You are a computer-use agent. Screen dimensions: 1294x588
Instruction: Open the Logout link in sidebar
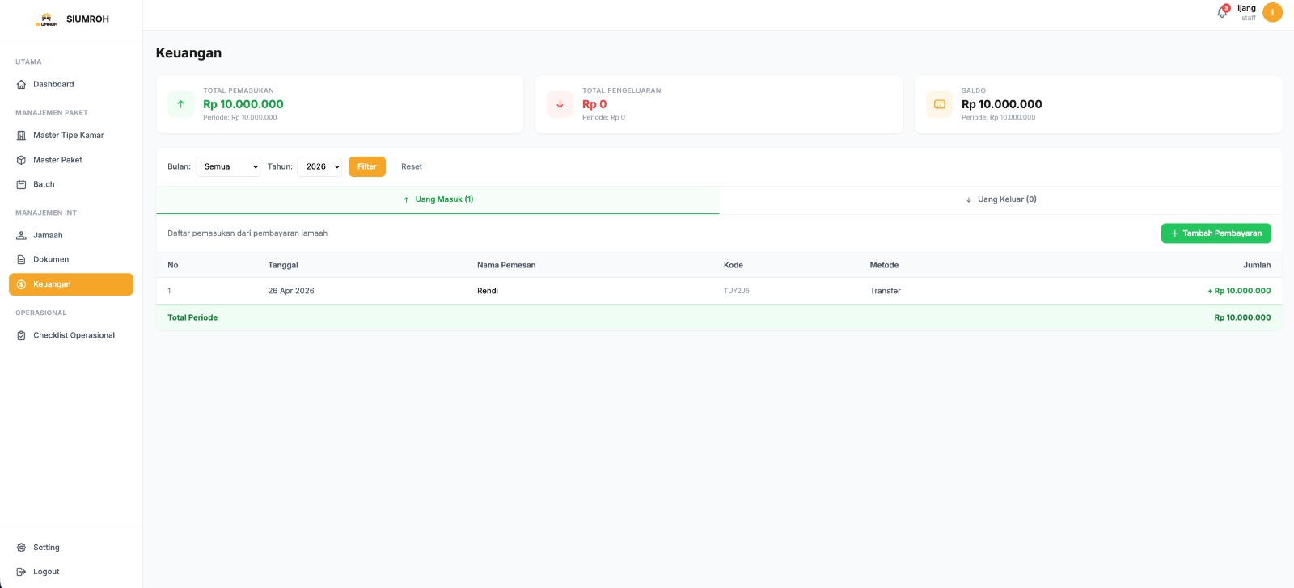(x=71, y=572)
